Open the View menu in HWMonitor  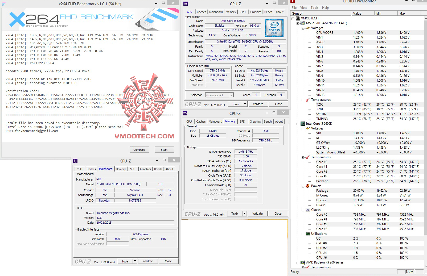tap(303, 8)
